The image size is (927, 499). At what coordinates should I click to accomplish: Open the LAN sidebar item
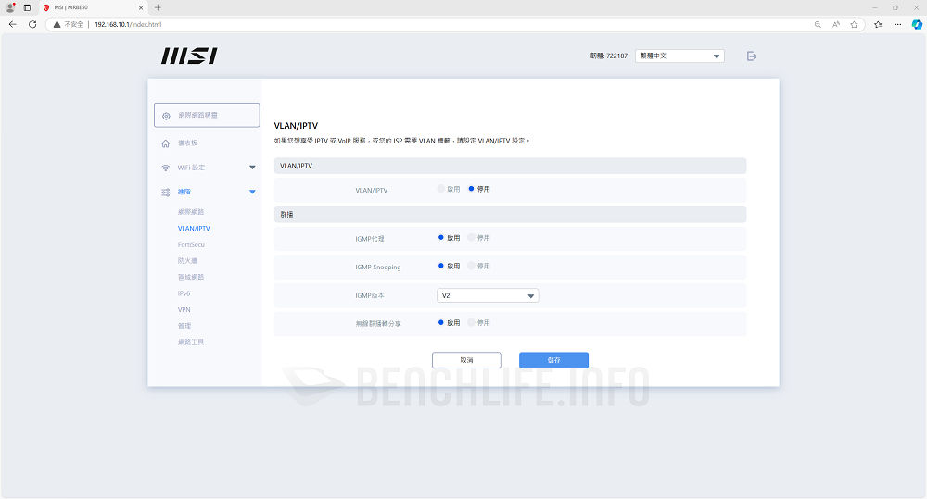[x=191, y=277]
